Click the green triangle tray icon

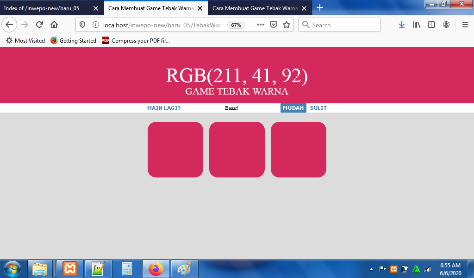pos(416,269)
